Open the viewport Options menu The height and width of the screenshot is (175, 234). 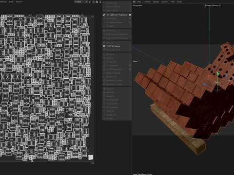[x=165, y=2]
